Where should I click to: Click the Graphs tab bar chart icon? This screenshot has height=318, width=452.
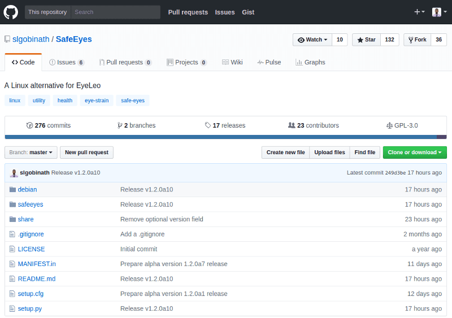pos(299,62)
